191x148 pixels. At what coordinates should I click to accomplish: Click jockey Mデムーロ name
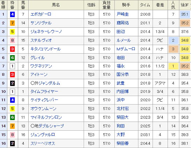126,49
